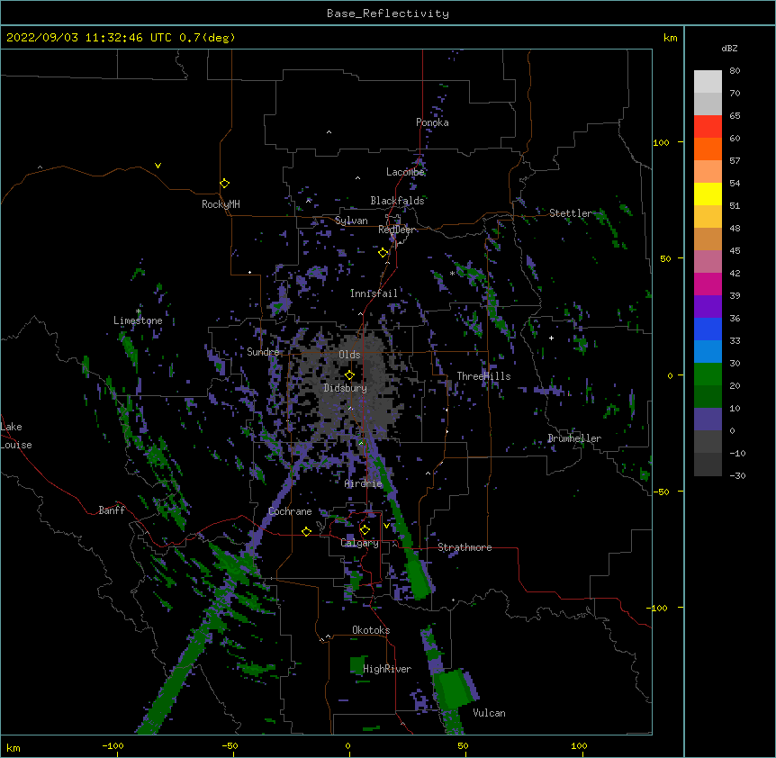Click the Airdrie city label
This screenshot has height=758, width=776.
click(x=364, y=483)
